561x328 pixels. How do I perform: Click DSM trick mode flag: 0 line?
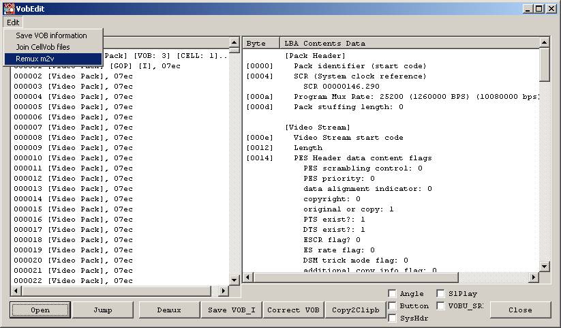(356, 260)
